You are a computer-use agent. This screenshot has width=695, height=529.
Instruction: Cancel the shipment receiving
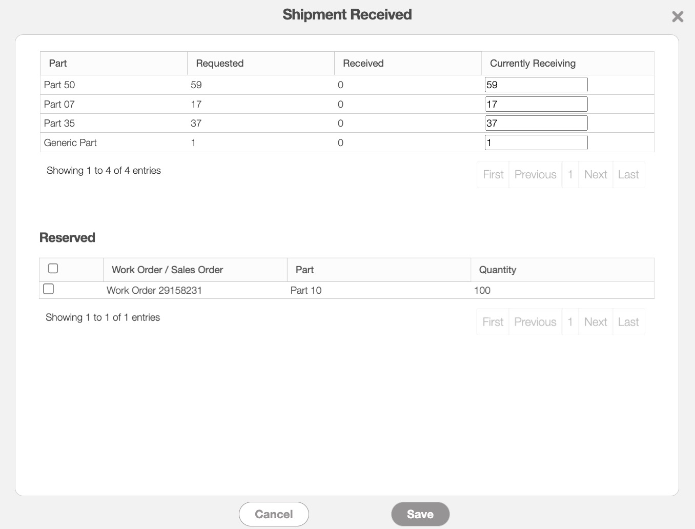[x=274, y=514]
